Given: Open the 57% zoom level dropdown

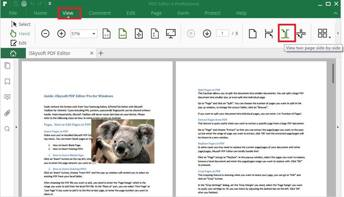Looking at the screenshot, I should coord(94,34).
